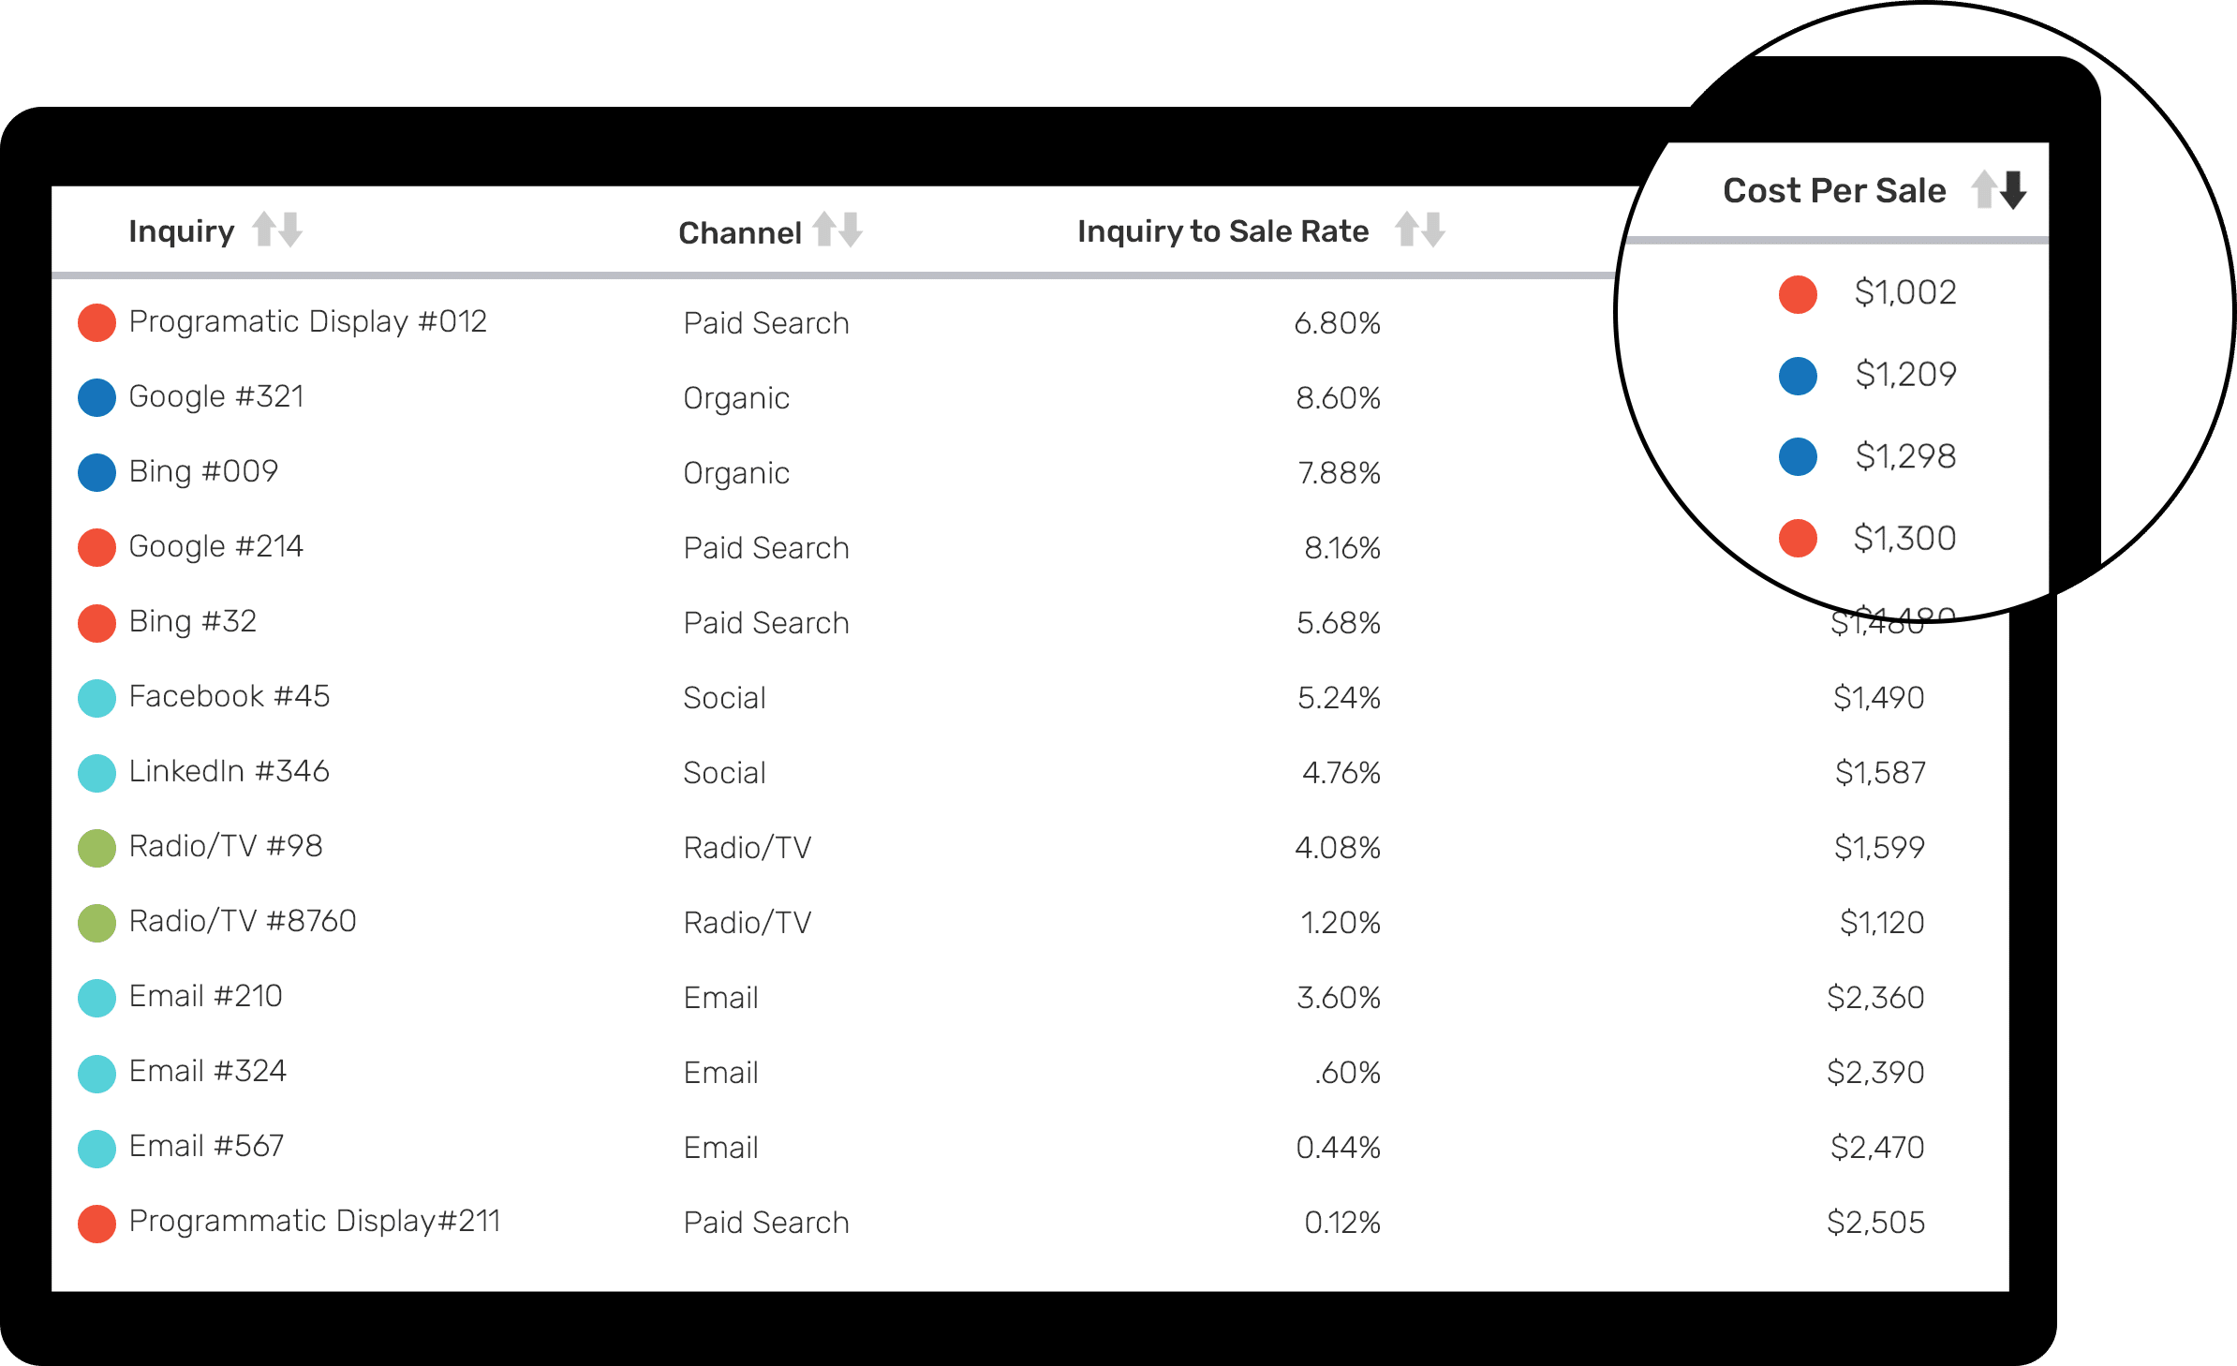2237x1366 pixels.
Task: Sort Channel column using arrow icon
Action: tap(837, 230)
